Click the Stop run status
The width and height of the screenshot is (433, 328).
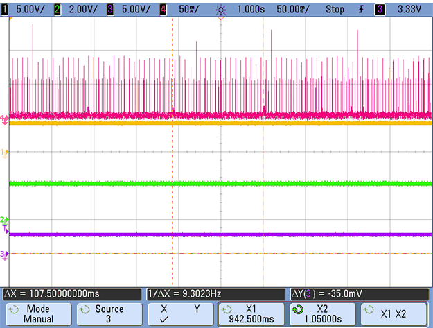pyautogui.click(x=335, y=10)
